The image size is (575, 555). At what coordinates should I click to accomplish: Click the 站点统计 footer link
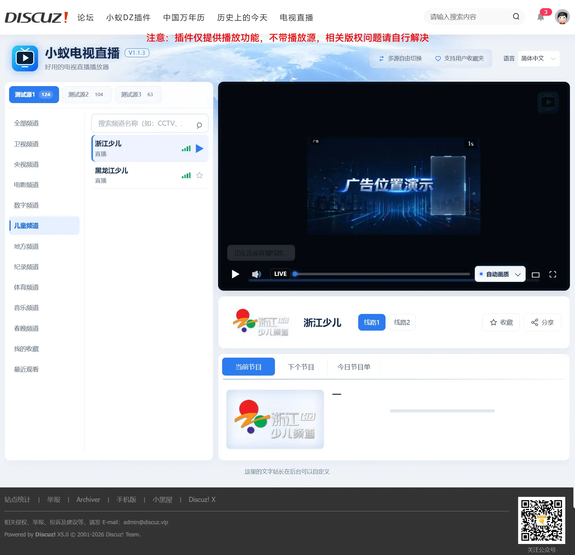click(x=17, y=500)
